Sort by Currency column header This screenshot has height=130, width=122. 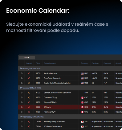(x=84, y=63)
